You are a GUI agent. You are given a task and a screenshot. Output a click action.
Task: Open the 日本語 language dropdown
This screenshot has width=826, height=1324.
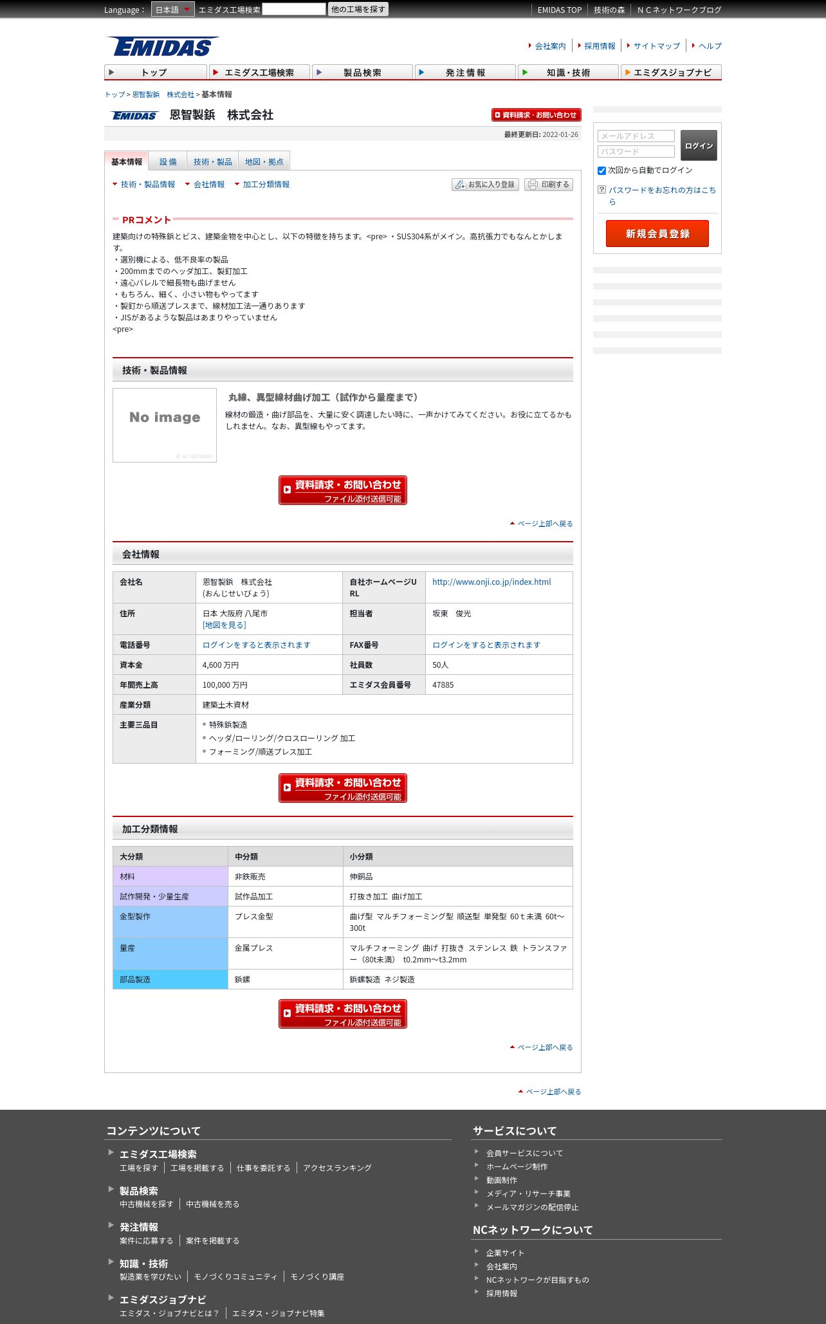(172, 10)
